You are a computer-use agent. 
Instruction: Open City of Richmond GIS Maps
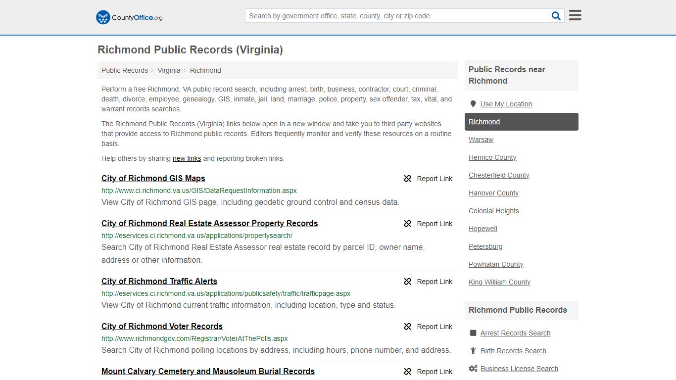[x=153, y=178]
